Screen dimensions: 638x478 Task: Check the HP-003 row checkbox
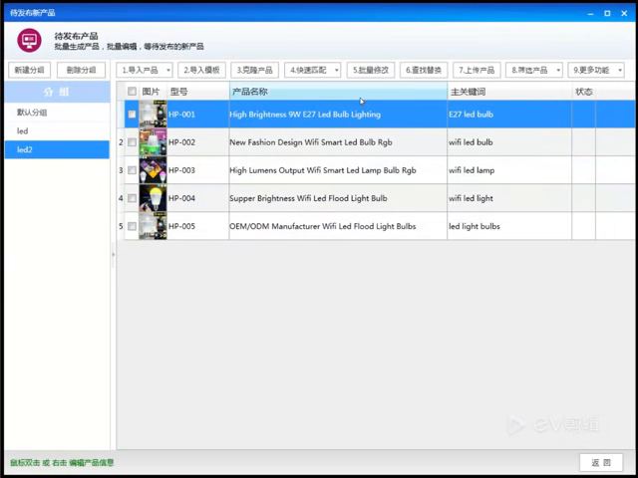(x=132, y=170)
